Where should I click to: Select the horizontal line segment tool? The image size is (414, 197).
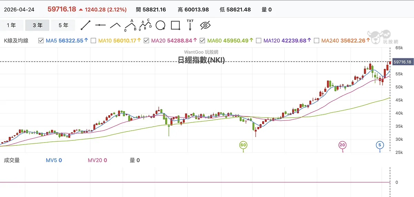pyautogui.click(x=100, y=25)
